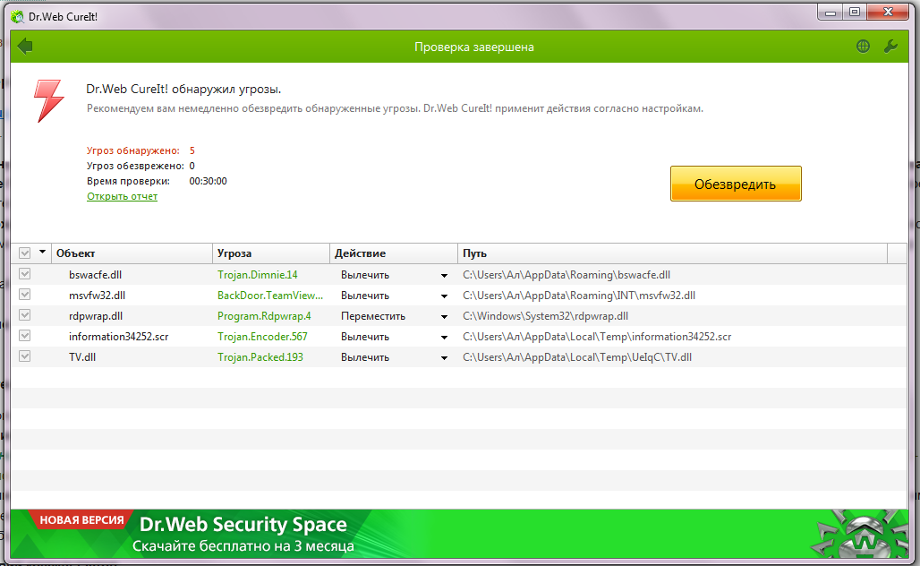Screen dimensions: 920x566
Task: Open the Открыть отчет report link
Action: (122, 196)
